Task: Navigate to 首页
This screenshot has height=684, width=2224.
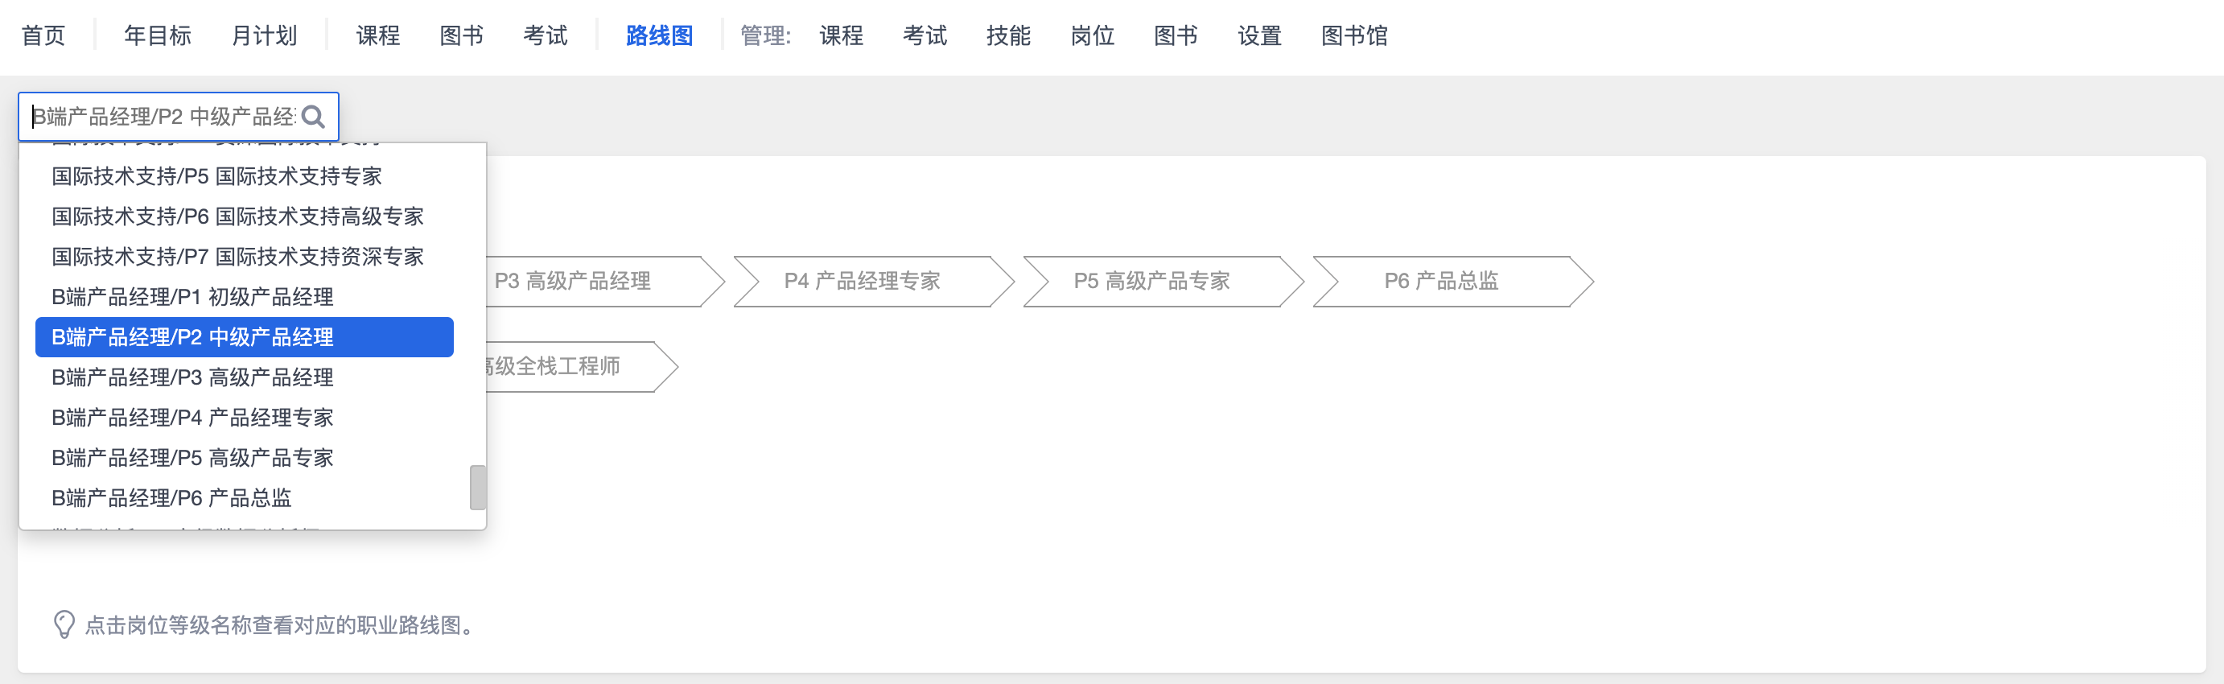Action: (43, 35)
